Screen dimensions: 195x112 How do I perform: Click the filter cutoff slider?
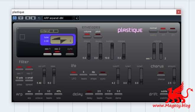(44, 76)
